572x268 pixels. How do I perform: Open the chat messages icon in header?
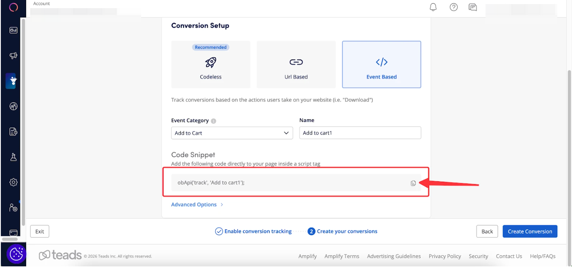(473, 7)
